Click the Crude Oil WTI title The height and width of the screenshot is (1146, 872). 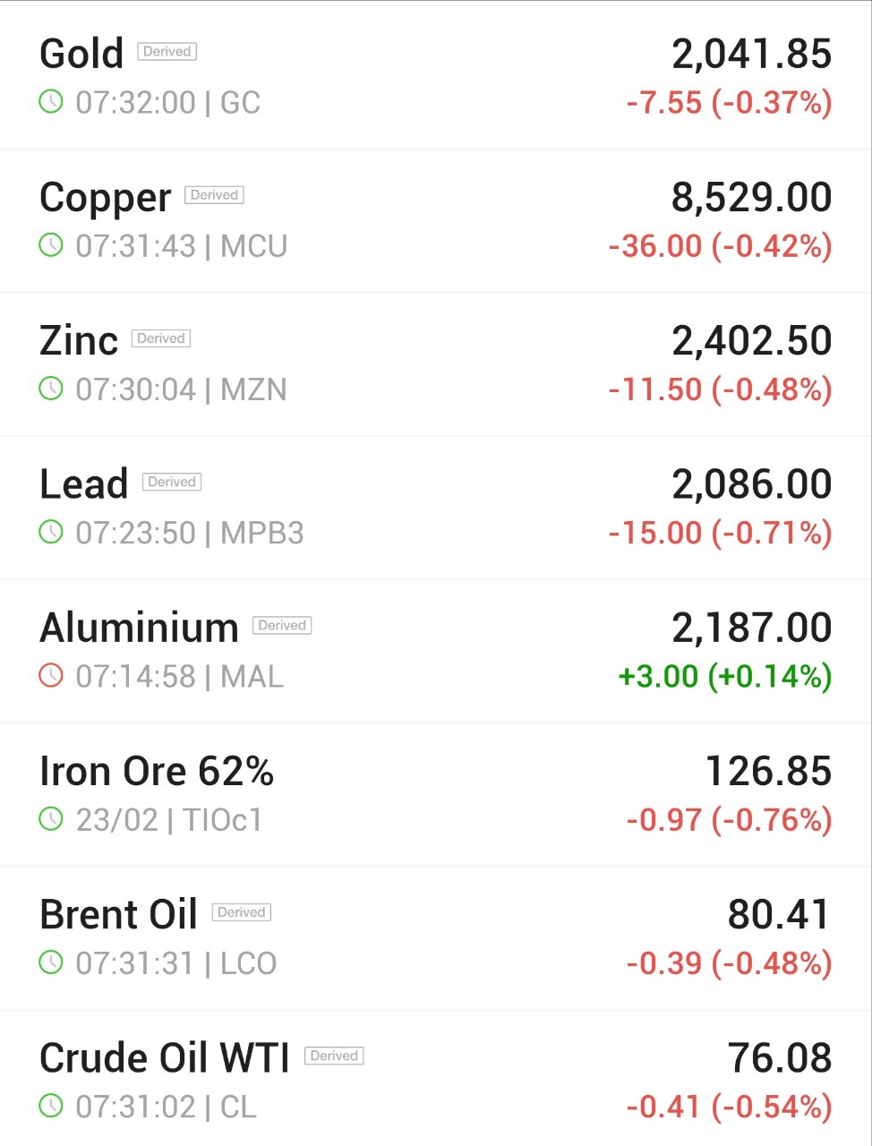(165, 1058)
